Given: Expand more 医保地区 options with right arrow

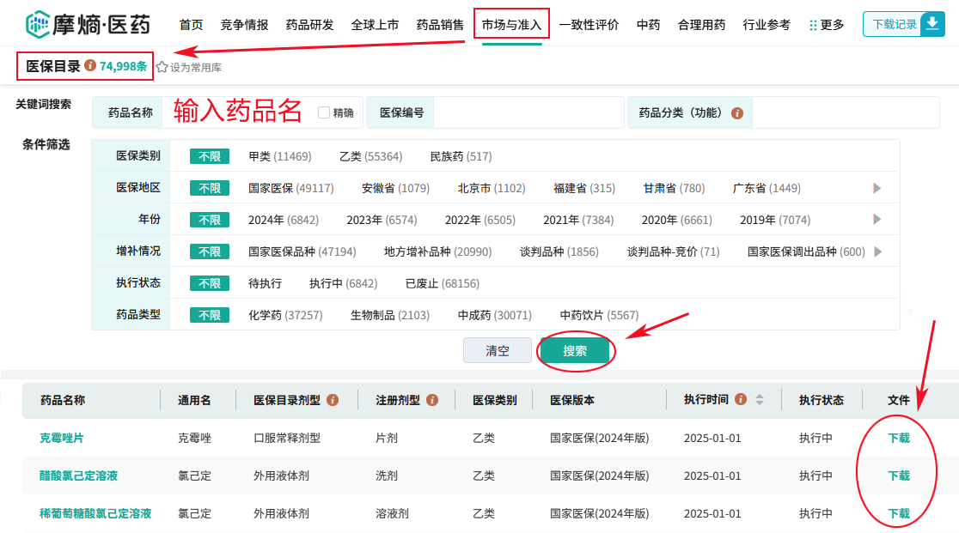Looking at the screenshot, I should (x=877, y=187).
